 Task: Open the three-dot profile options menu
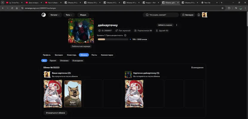(177, 25)
